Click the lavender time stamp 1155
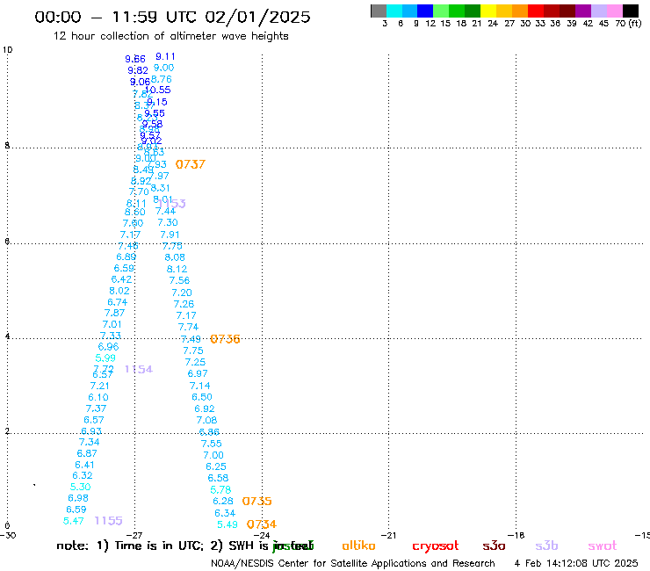Screen dimensions: 650x571 tap(109, 521)
